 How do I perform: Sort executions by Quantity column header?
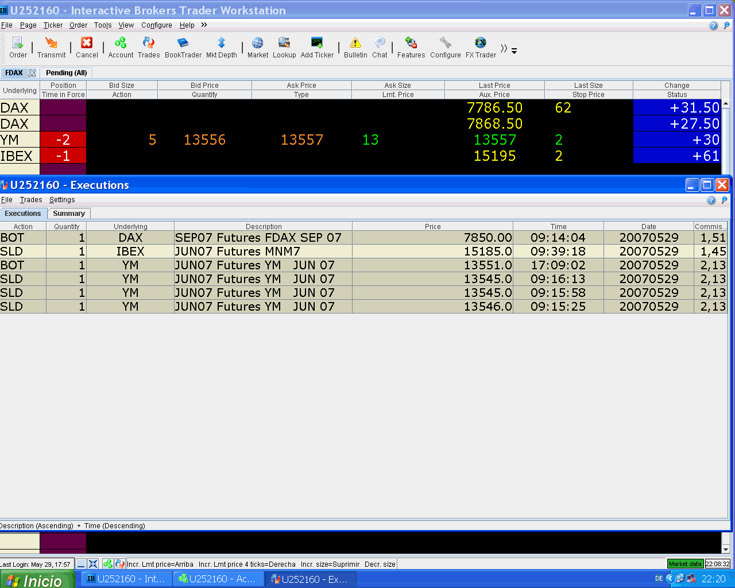point(67,226)
